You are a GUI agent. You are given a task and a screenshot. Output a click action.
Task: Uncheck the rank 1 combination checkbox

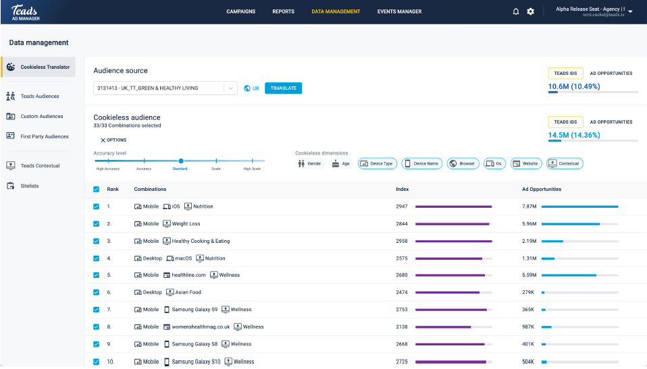coord(96,206)
